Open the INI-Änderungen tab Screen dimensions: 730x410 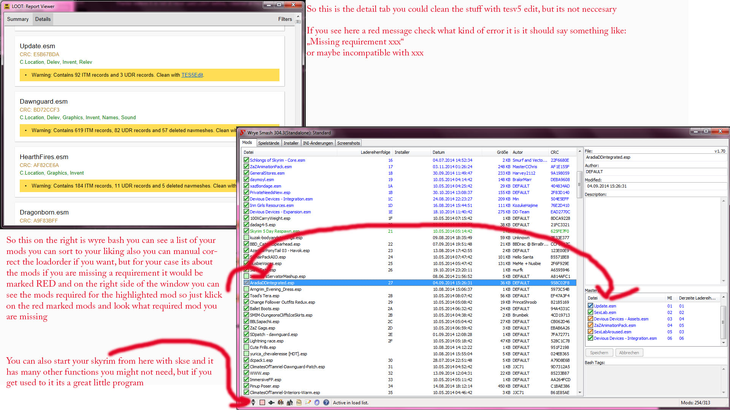[318, 143]
